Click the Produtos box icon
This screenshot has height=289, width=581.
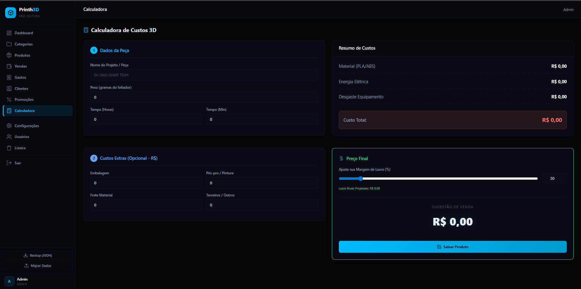[9, 55]
